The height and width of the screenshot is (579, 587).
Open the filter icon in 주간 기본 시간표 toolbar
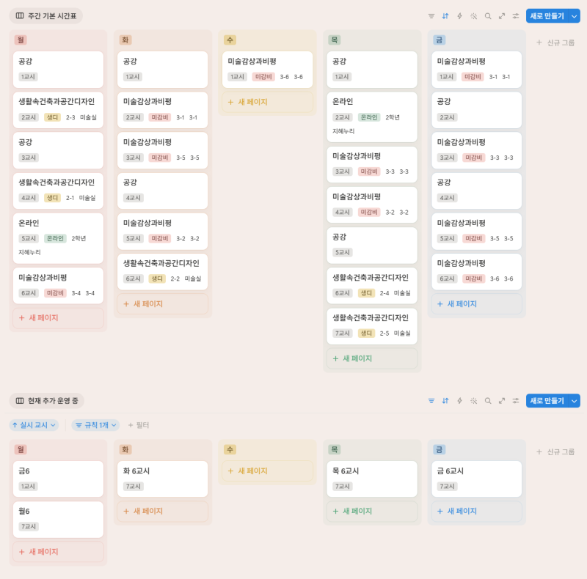pyautogui.click(x=431, y=16)
